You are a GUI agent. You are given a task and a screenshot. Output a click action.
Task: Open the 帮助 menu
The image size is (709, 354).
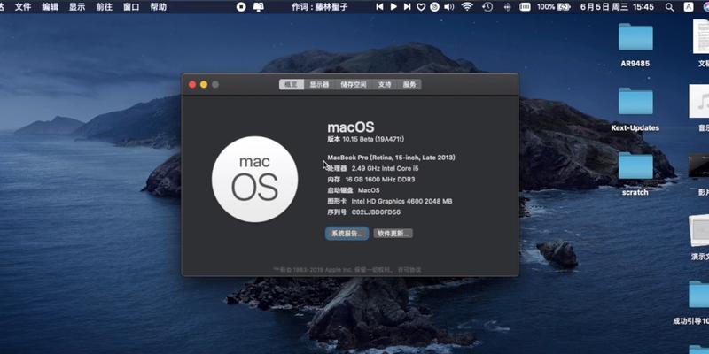click(159, 7)
